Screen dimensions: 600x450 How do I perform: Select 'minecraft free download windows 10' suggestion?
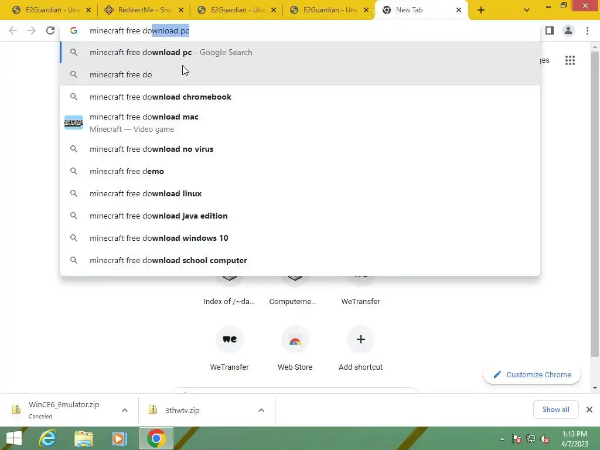[x=300, y=238]
